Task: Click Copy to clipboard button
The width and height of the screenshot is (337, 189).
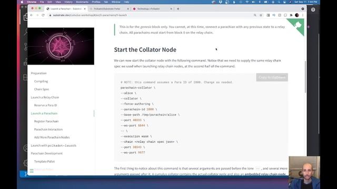Action: click(272, 77)
